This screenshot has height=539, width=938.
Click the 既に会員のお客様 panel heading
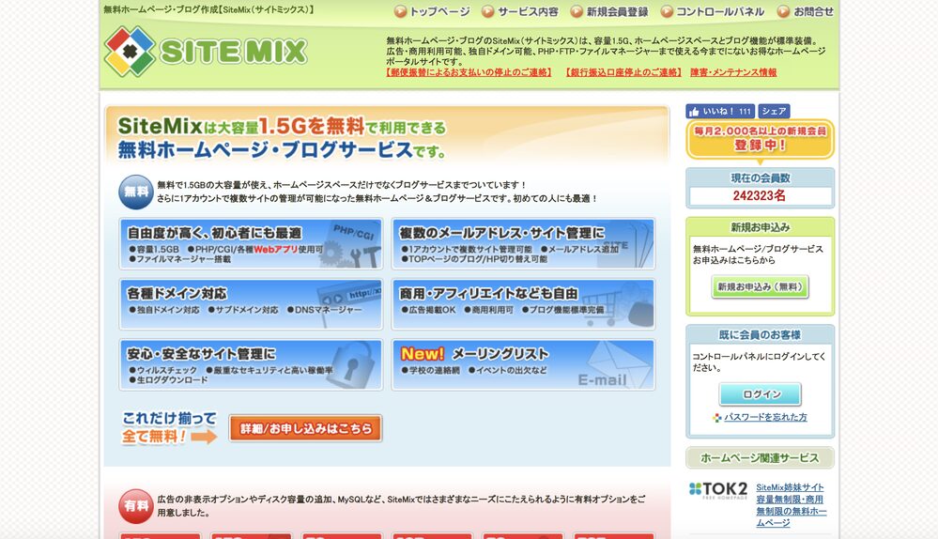pyautogui.click(x=760, y=334)
